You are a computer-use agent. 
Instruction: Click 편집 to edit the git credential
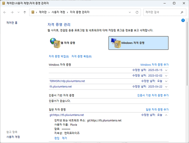click(57, 138)
